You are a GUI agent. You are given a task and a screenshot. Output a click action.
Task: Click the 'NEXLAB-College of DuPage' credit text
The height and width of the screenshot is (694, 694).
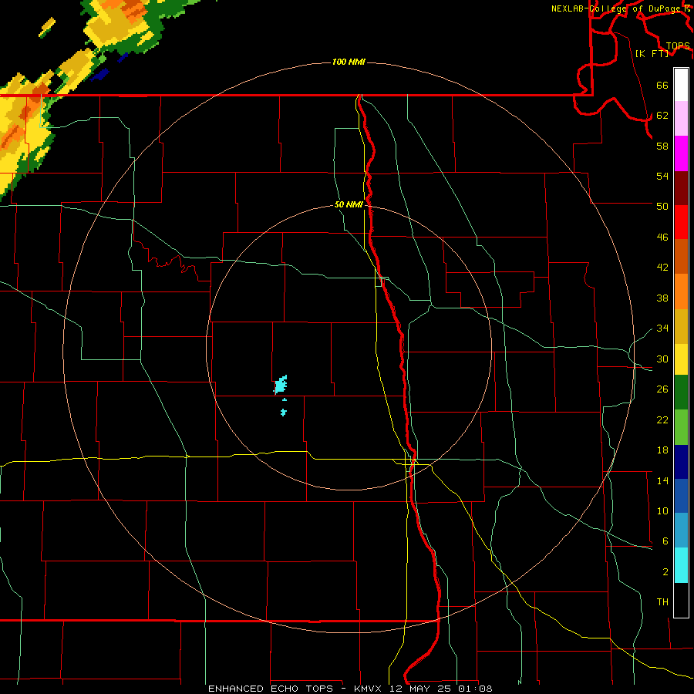tap(616, 8)
